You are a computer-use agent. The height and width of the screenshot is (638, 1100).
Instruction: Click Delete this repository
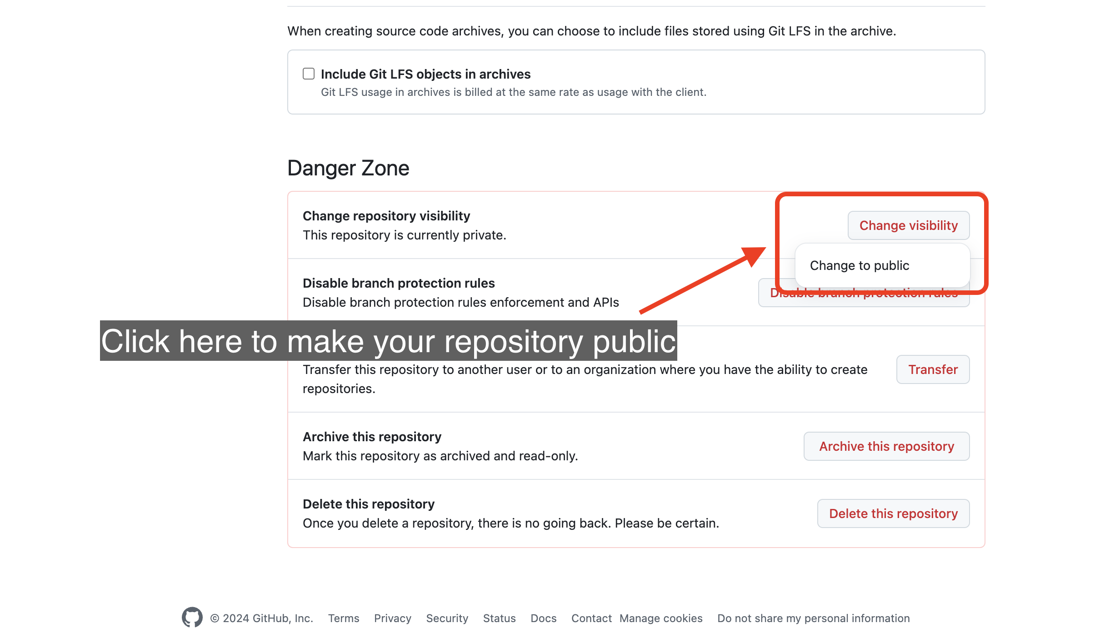(893, 513)
